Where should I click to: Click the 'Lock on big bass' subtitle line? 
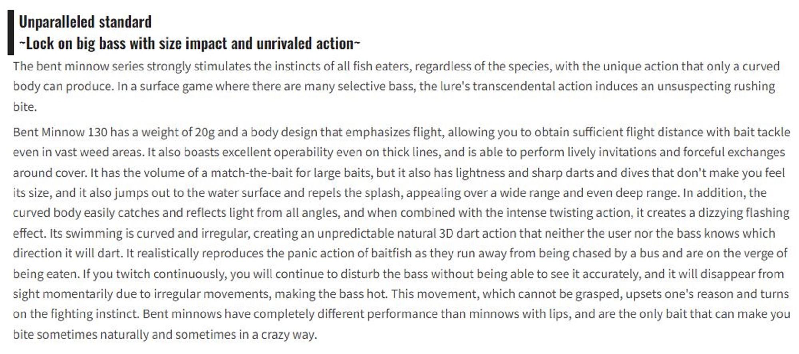click(x=189, y=44)
